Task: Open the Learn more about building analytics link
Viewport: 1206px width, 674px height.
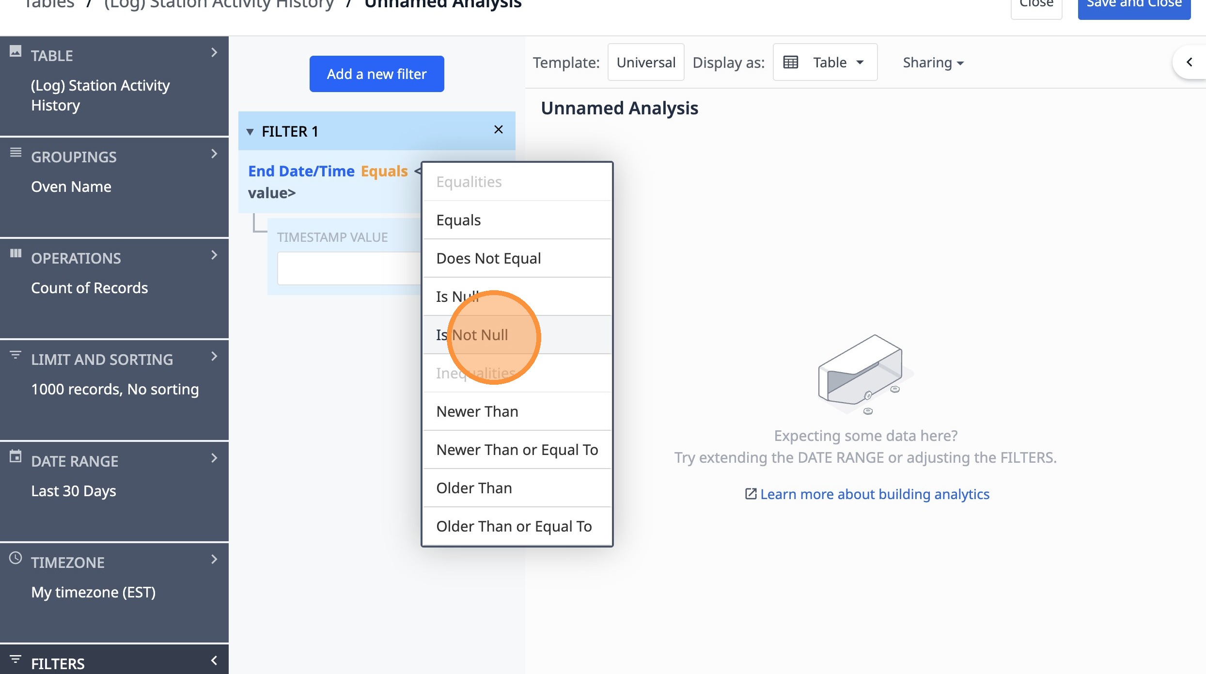Action: coord(874,494)
